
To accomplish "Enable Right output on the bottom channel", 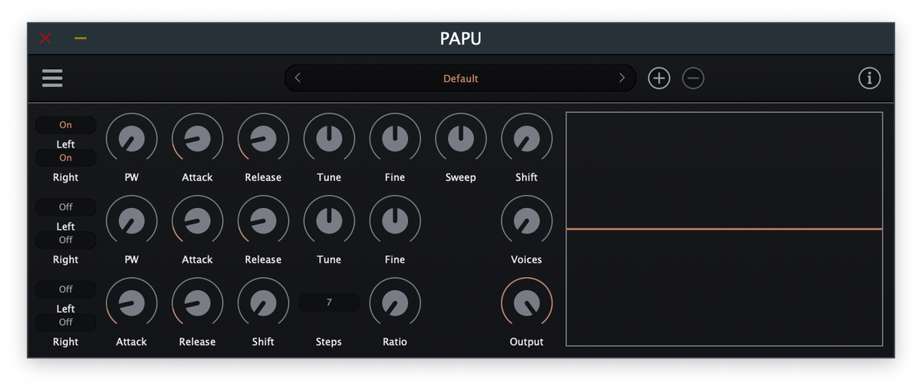I will point(66,322).
